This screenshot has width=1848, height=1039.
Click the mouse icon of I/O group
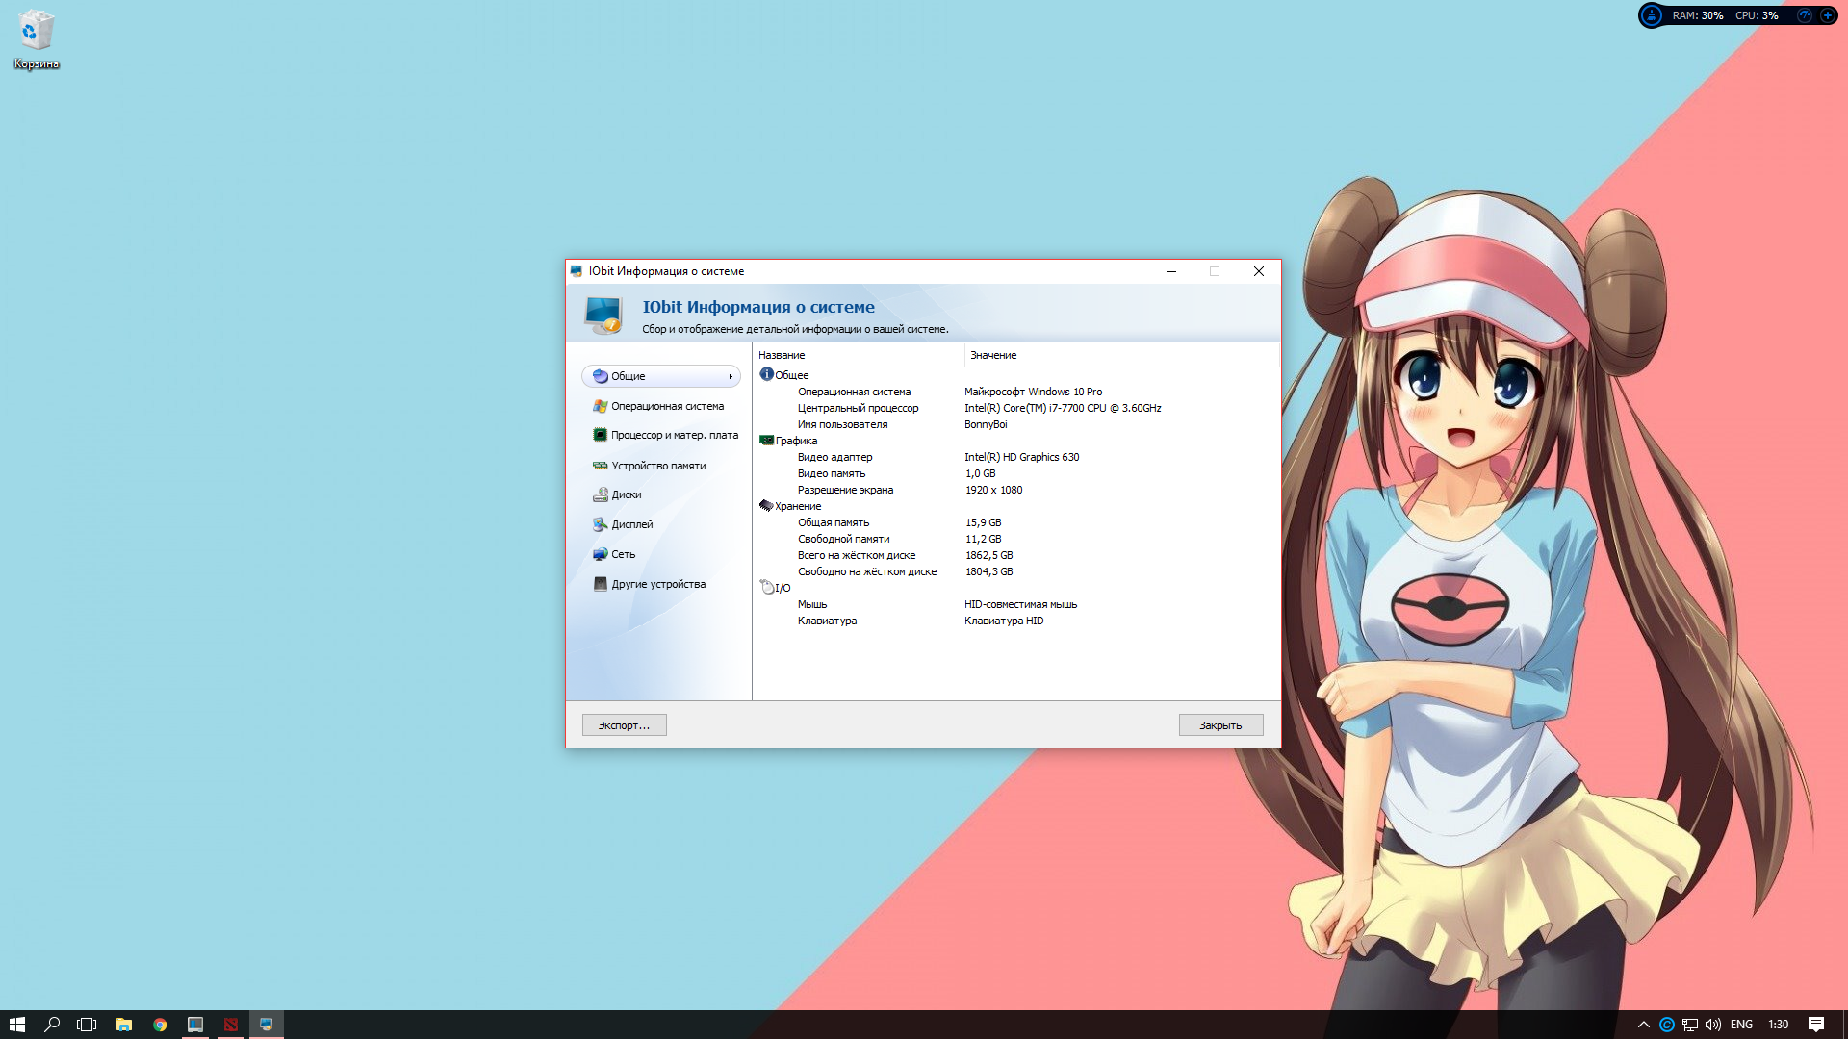[766, 587]
